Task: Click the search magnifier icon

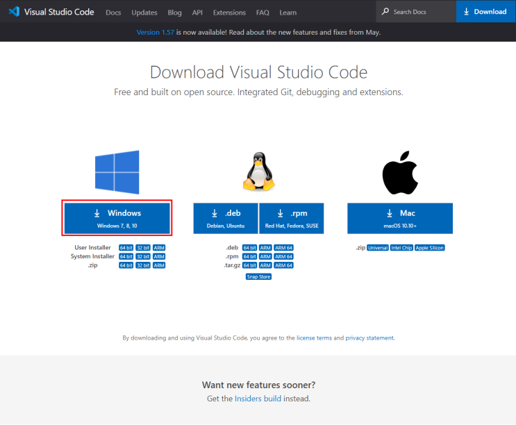Action: pyautogui.click(x=385, y=12)
